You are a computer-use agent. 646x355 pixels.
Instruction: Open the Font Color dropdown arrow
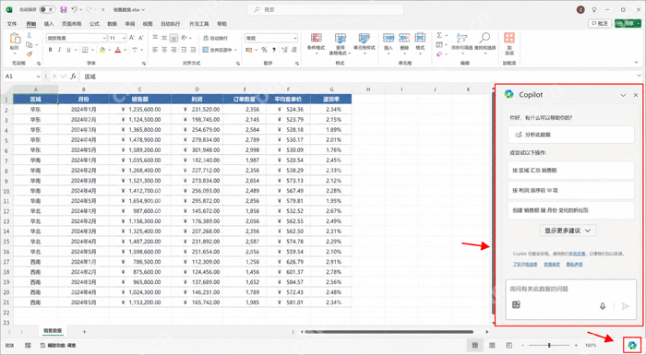click(x=125, y=50)
